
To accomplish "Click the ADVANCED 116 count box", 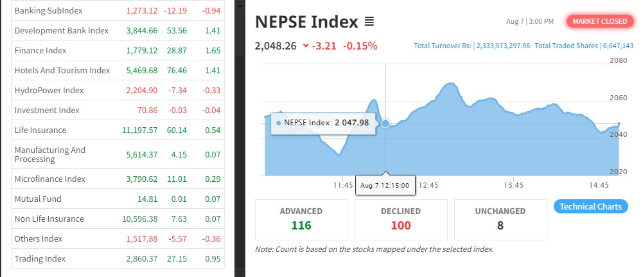I will click(301, 219).
